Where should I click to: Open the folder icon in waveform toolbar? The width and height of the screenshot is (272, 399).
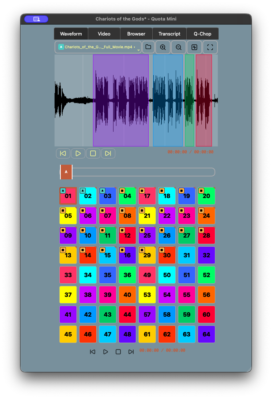pos(148,47)
